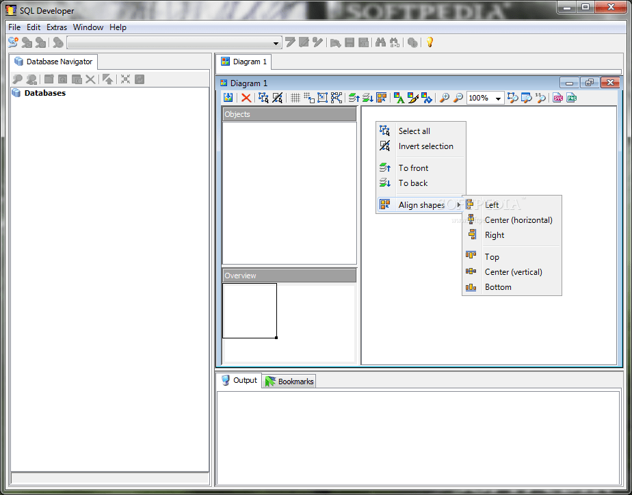Click the zoom to selection icon
Image resolution: width=632 pixels, height=495 pixels.
tap(513, 98)
